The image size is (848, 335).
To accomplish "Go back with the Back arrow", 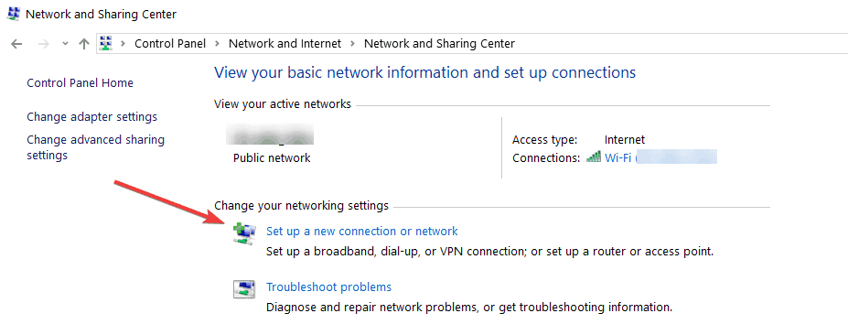I will [x=16, y=44].
